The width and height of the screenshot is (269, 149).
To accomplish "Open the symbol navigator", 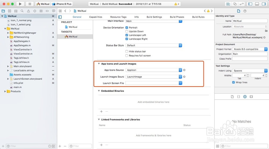I will (x=16, y=11).
